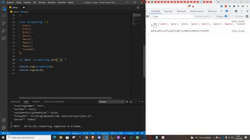
Task: Open the Search view in VS Code
Action: [4, 16]
